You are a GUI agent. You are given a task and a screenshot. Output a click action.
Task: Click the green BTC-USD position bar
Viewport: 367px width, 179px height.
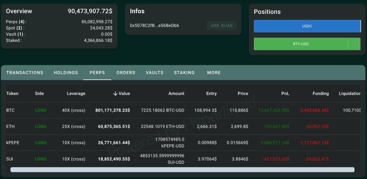point(300,44)
